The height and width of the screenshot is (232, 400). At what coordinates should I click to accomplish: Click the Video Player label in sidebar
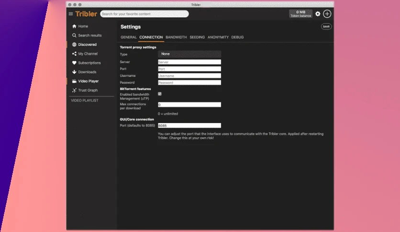coord(88,81)
